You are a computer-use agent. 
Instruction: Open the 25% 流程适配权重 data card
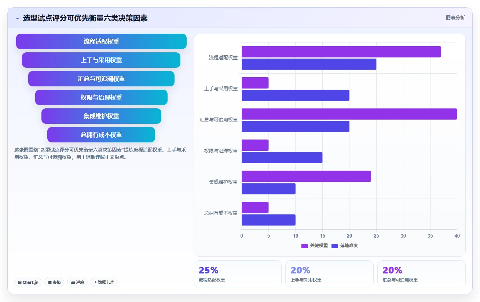(x=238, y=274)
